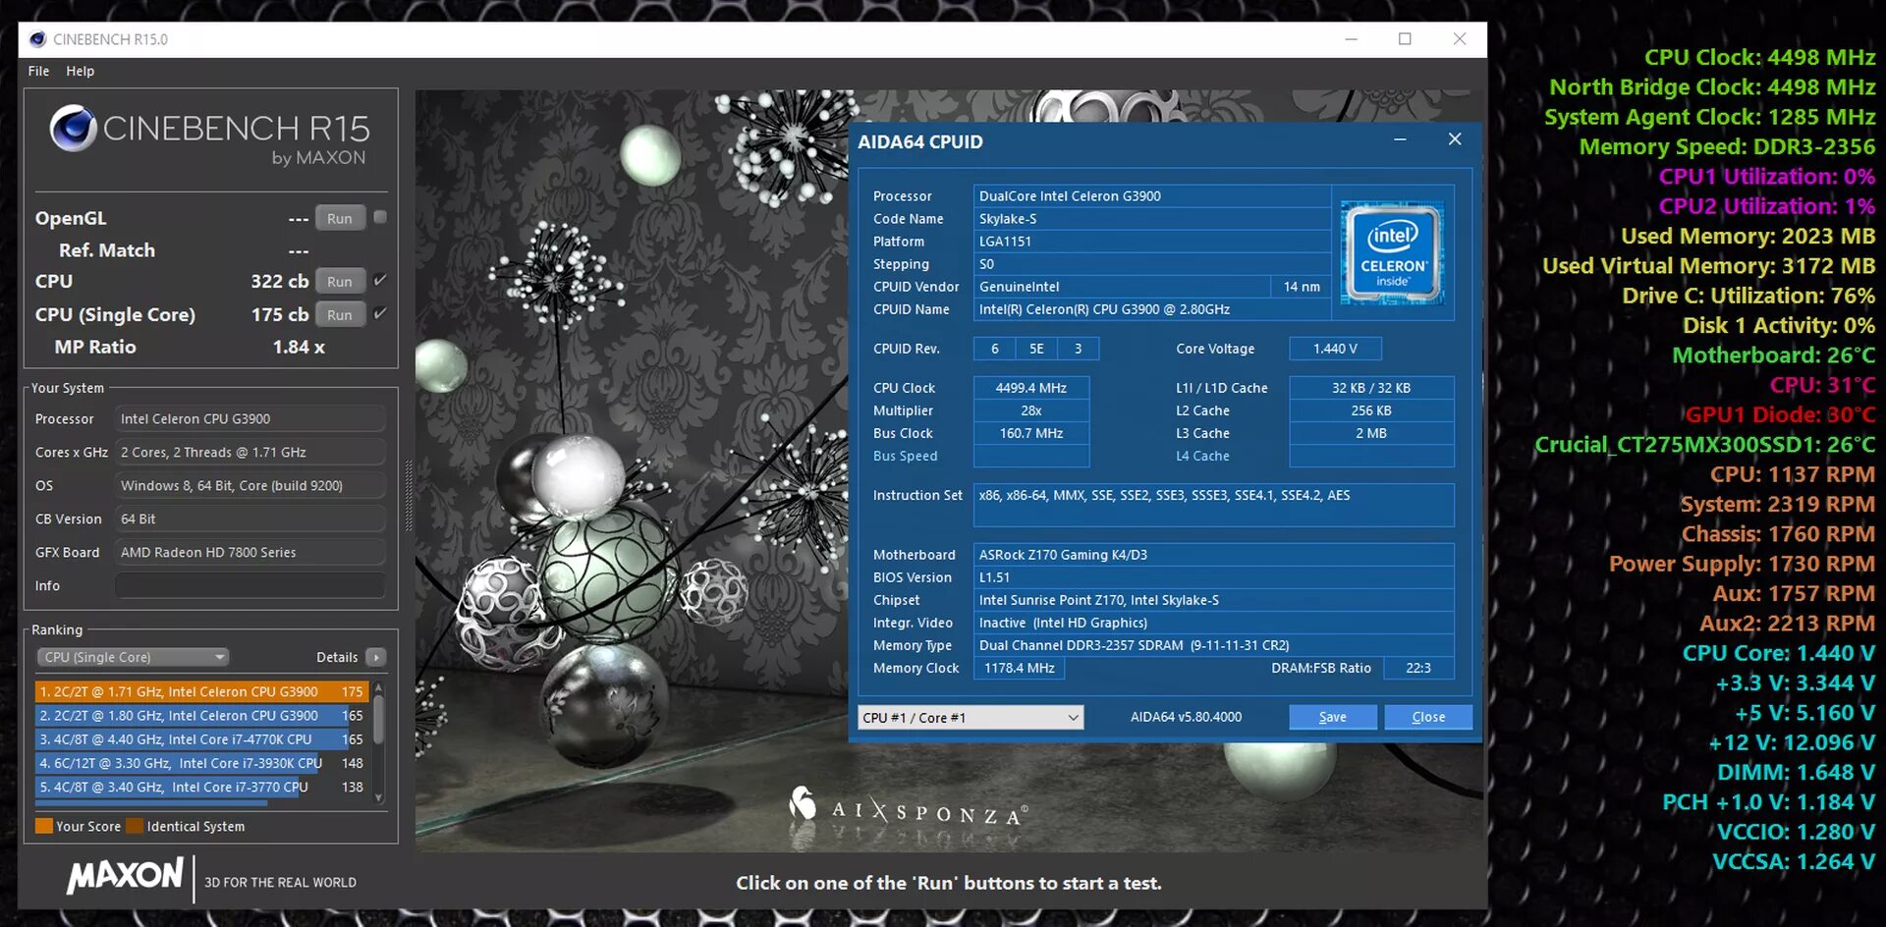The height and width of the screenshot is (927, 1886).
Task: Run the OpenGL benchmark
Action: click(340, 218)
